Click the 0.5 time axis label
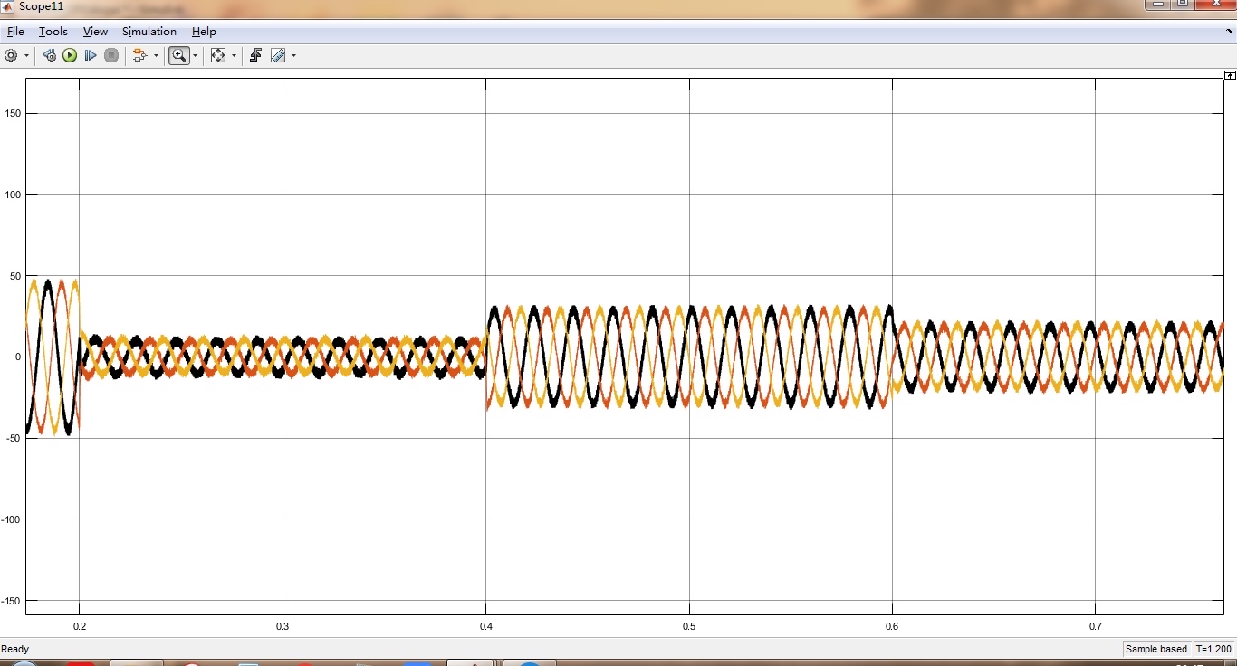The height and width of the screenshot is (666, 1237). pos(689,626)
